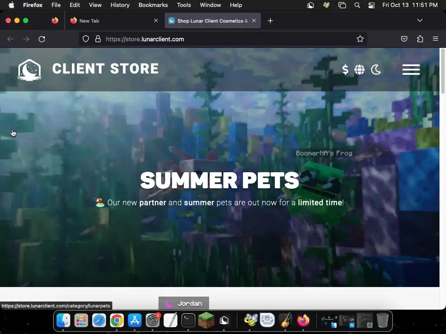Image resolution: width=446 pixels, height=334 pixels.
Task: Click the tracking protection shield icon
Action: coord(86,39)
